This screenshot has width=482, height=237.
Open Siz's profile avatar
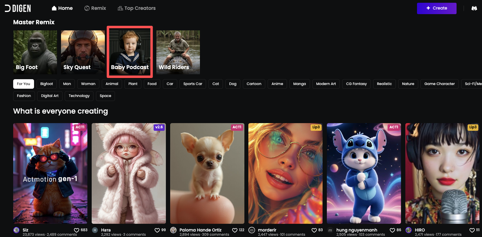coord(17,230)
